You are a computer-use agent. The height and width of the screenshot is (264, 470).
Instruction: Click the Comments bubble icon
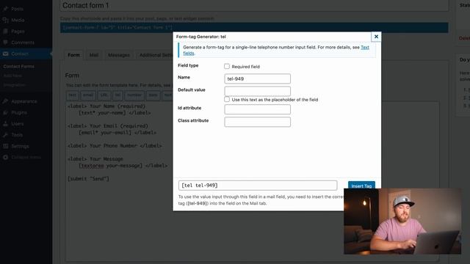(5, 43)
